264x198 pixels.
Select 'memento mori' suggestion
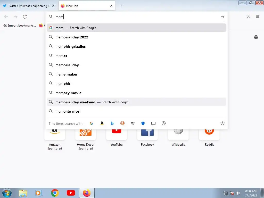137,111
